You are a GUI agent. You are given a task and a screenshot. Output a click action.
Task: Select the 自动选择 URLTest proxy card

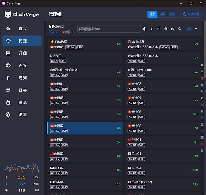point(85,44)
